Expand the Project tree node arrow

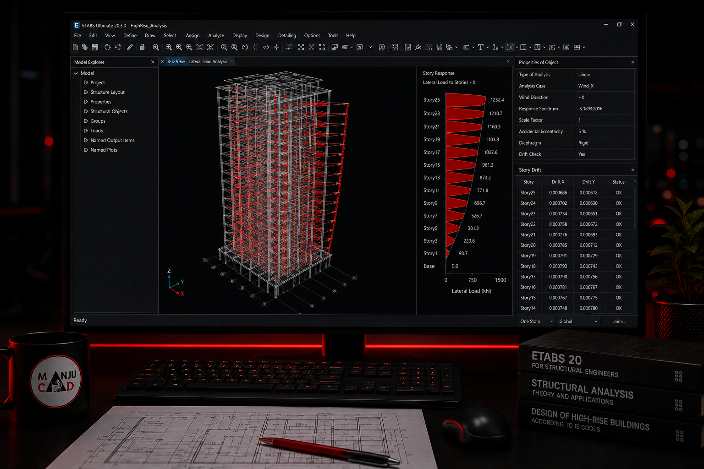point(86,83)
